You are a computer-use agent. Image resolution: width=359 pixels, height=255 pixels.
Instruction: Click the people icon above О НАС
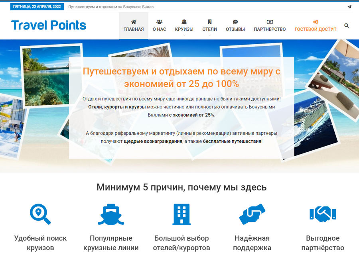(x=159, y=22)
